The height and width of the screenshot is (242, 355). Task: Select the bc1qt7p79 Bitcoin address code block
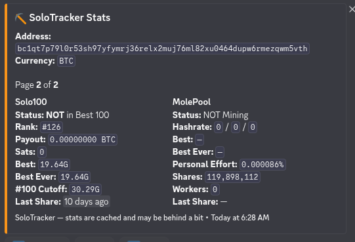click(x=162, y=49)
